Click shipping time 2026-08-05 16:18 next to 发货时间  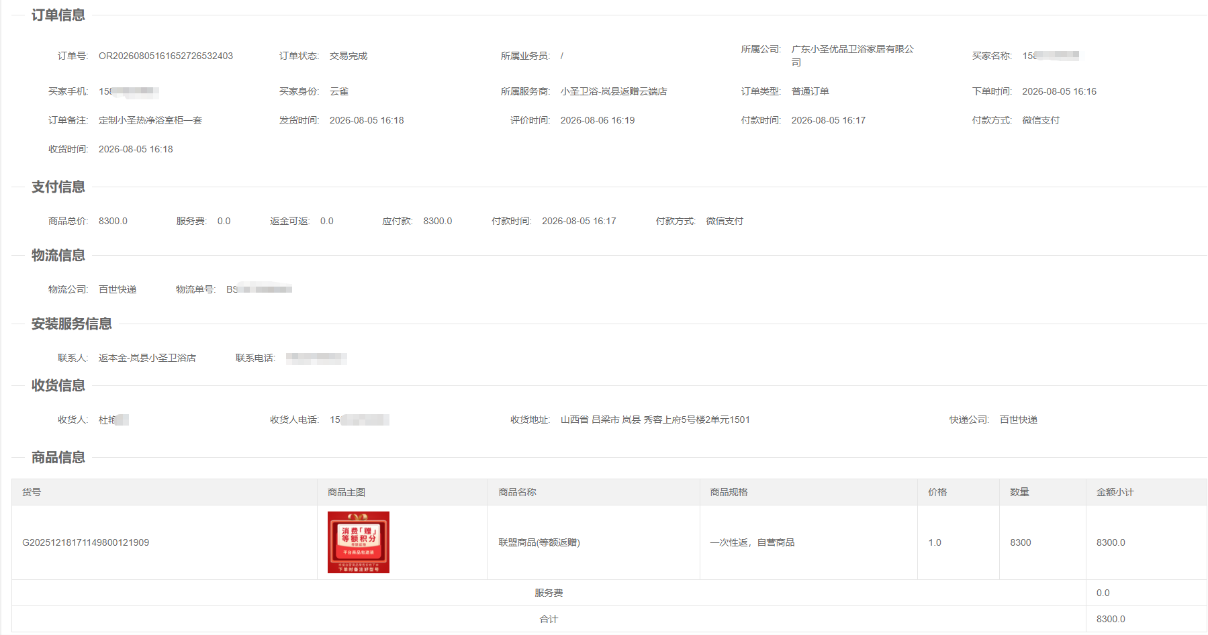coord(367,120)
